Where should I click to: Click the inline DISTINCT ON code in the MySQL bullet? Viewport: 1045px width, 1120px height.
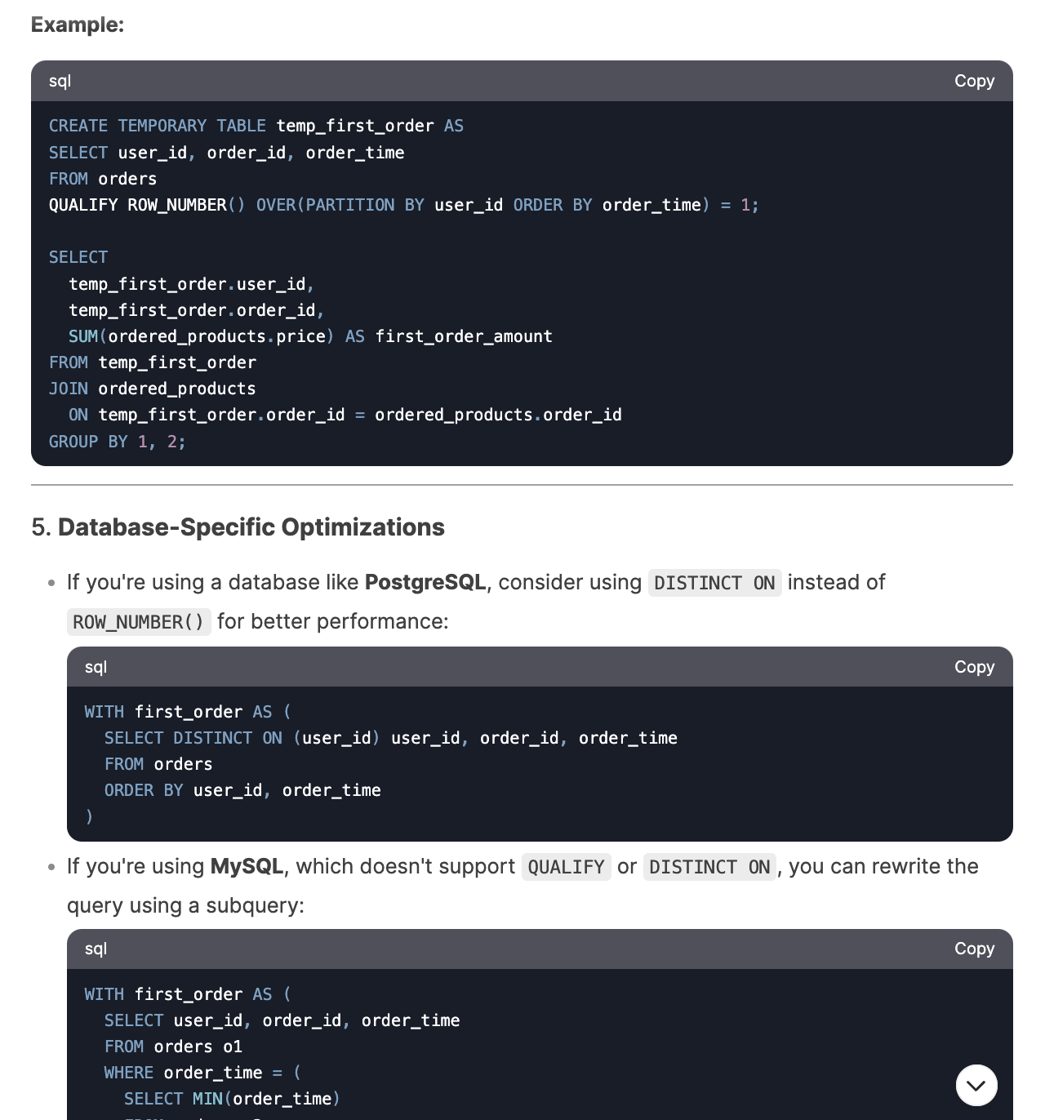pyautogui.click(x=709, y=867)
